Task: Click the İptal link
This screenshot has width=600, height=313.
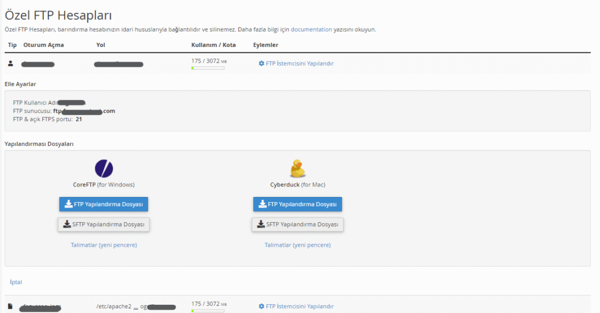Action: (x=16, y=282)
